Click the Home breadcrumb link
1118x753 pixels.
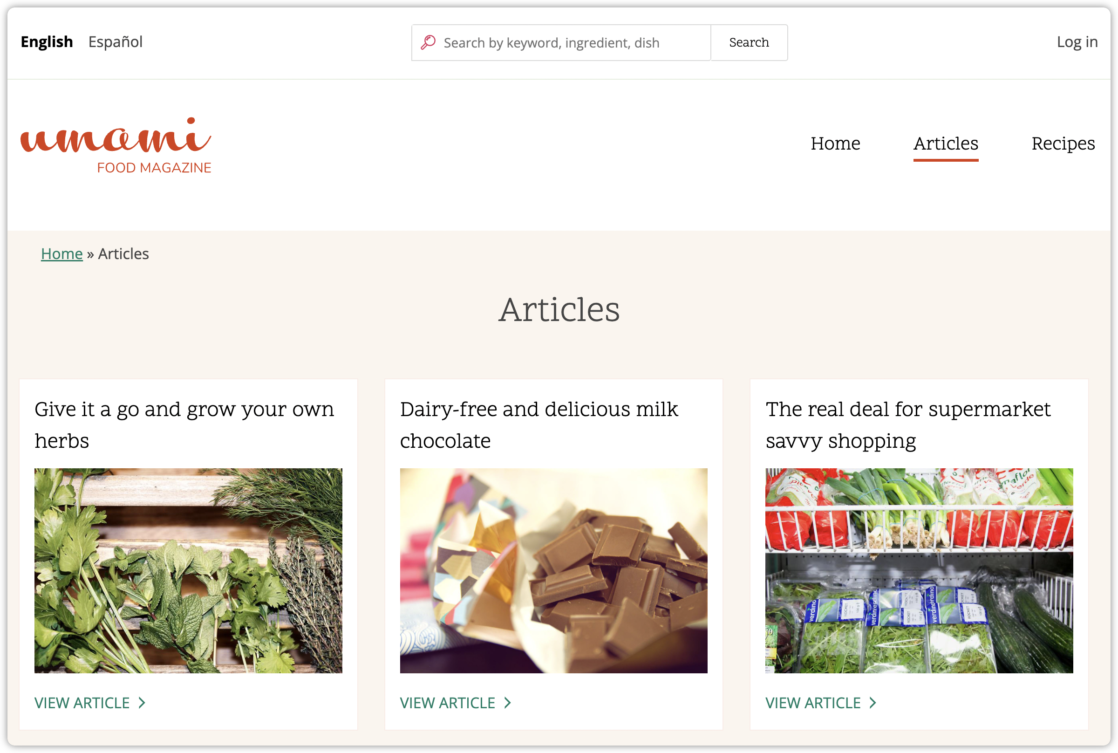61,254
